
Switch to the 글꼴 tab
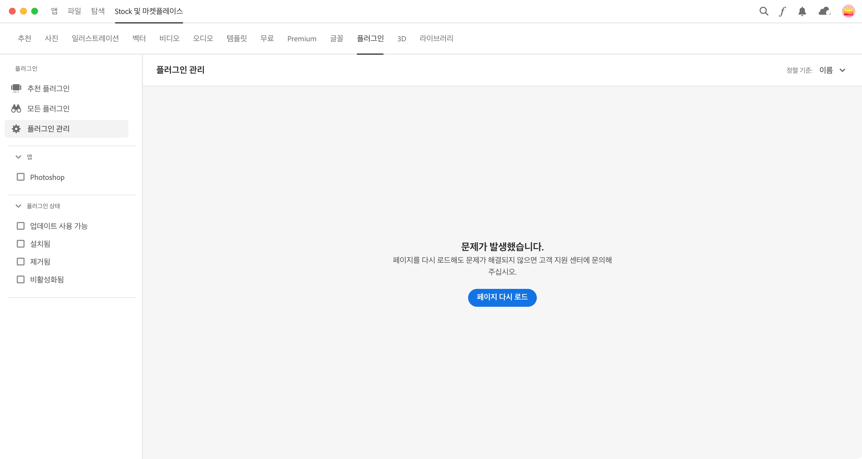click(336, 38)
